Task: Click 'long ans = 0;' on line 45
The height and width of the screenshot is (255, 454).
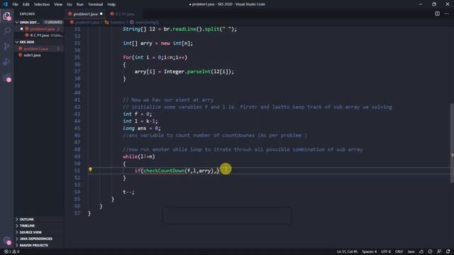Action: pyautogui.click(x=142, y=128)
